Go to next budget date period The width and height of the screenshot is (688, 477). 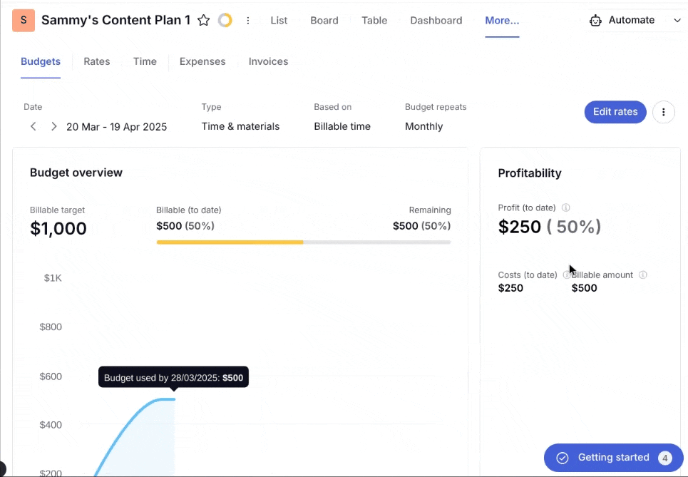53,126
